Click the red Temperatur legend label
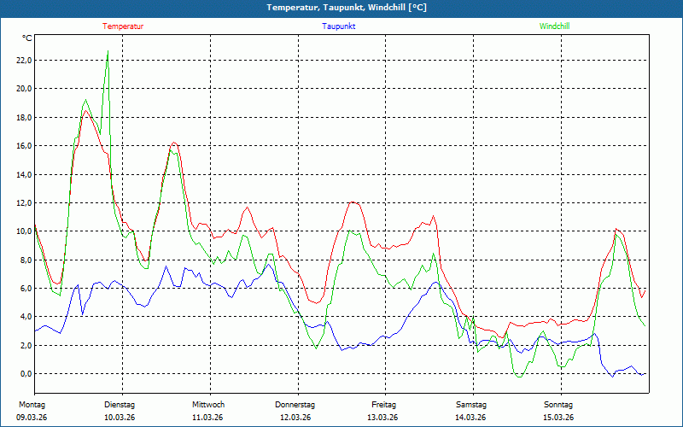 (x=123, y=26)
